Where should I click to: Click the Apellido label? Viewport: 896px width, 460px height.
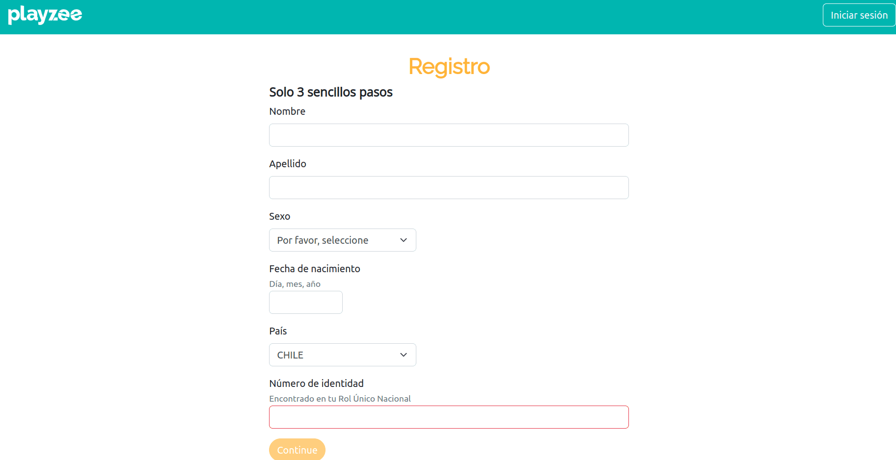tap(288, 164)
